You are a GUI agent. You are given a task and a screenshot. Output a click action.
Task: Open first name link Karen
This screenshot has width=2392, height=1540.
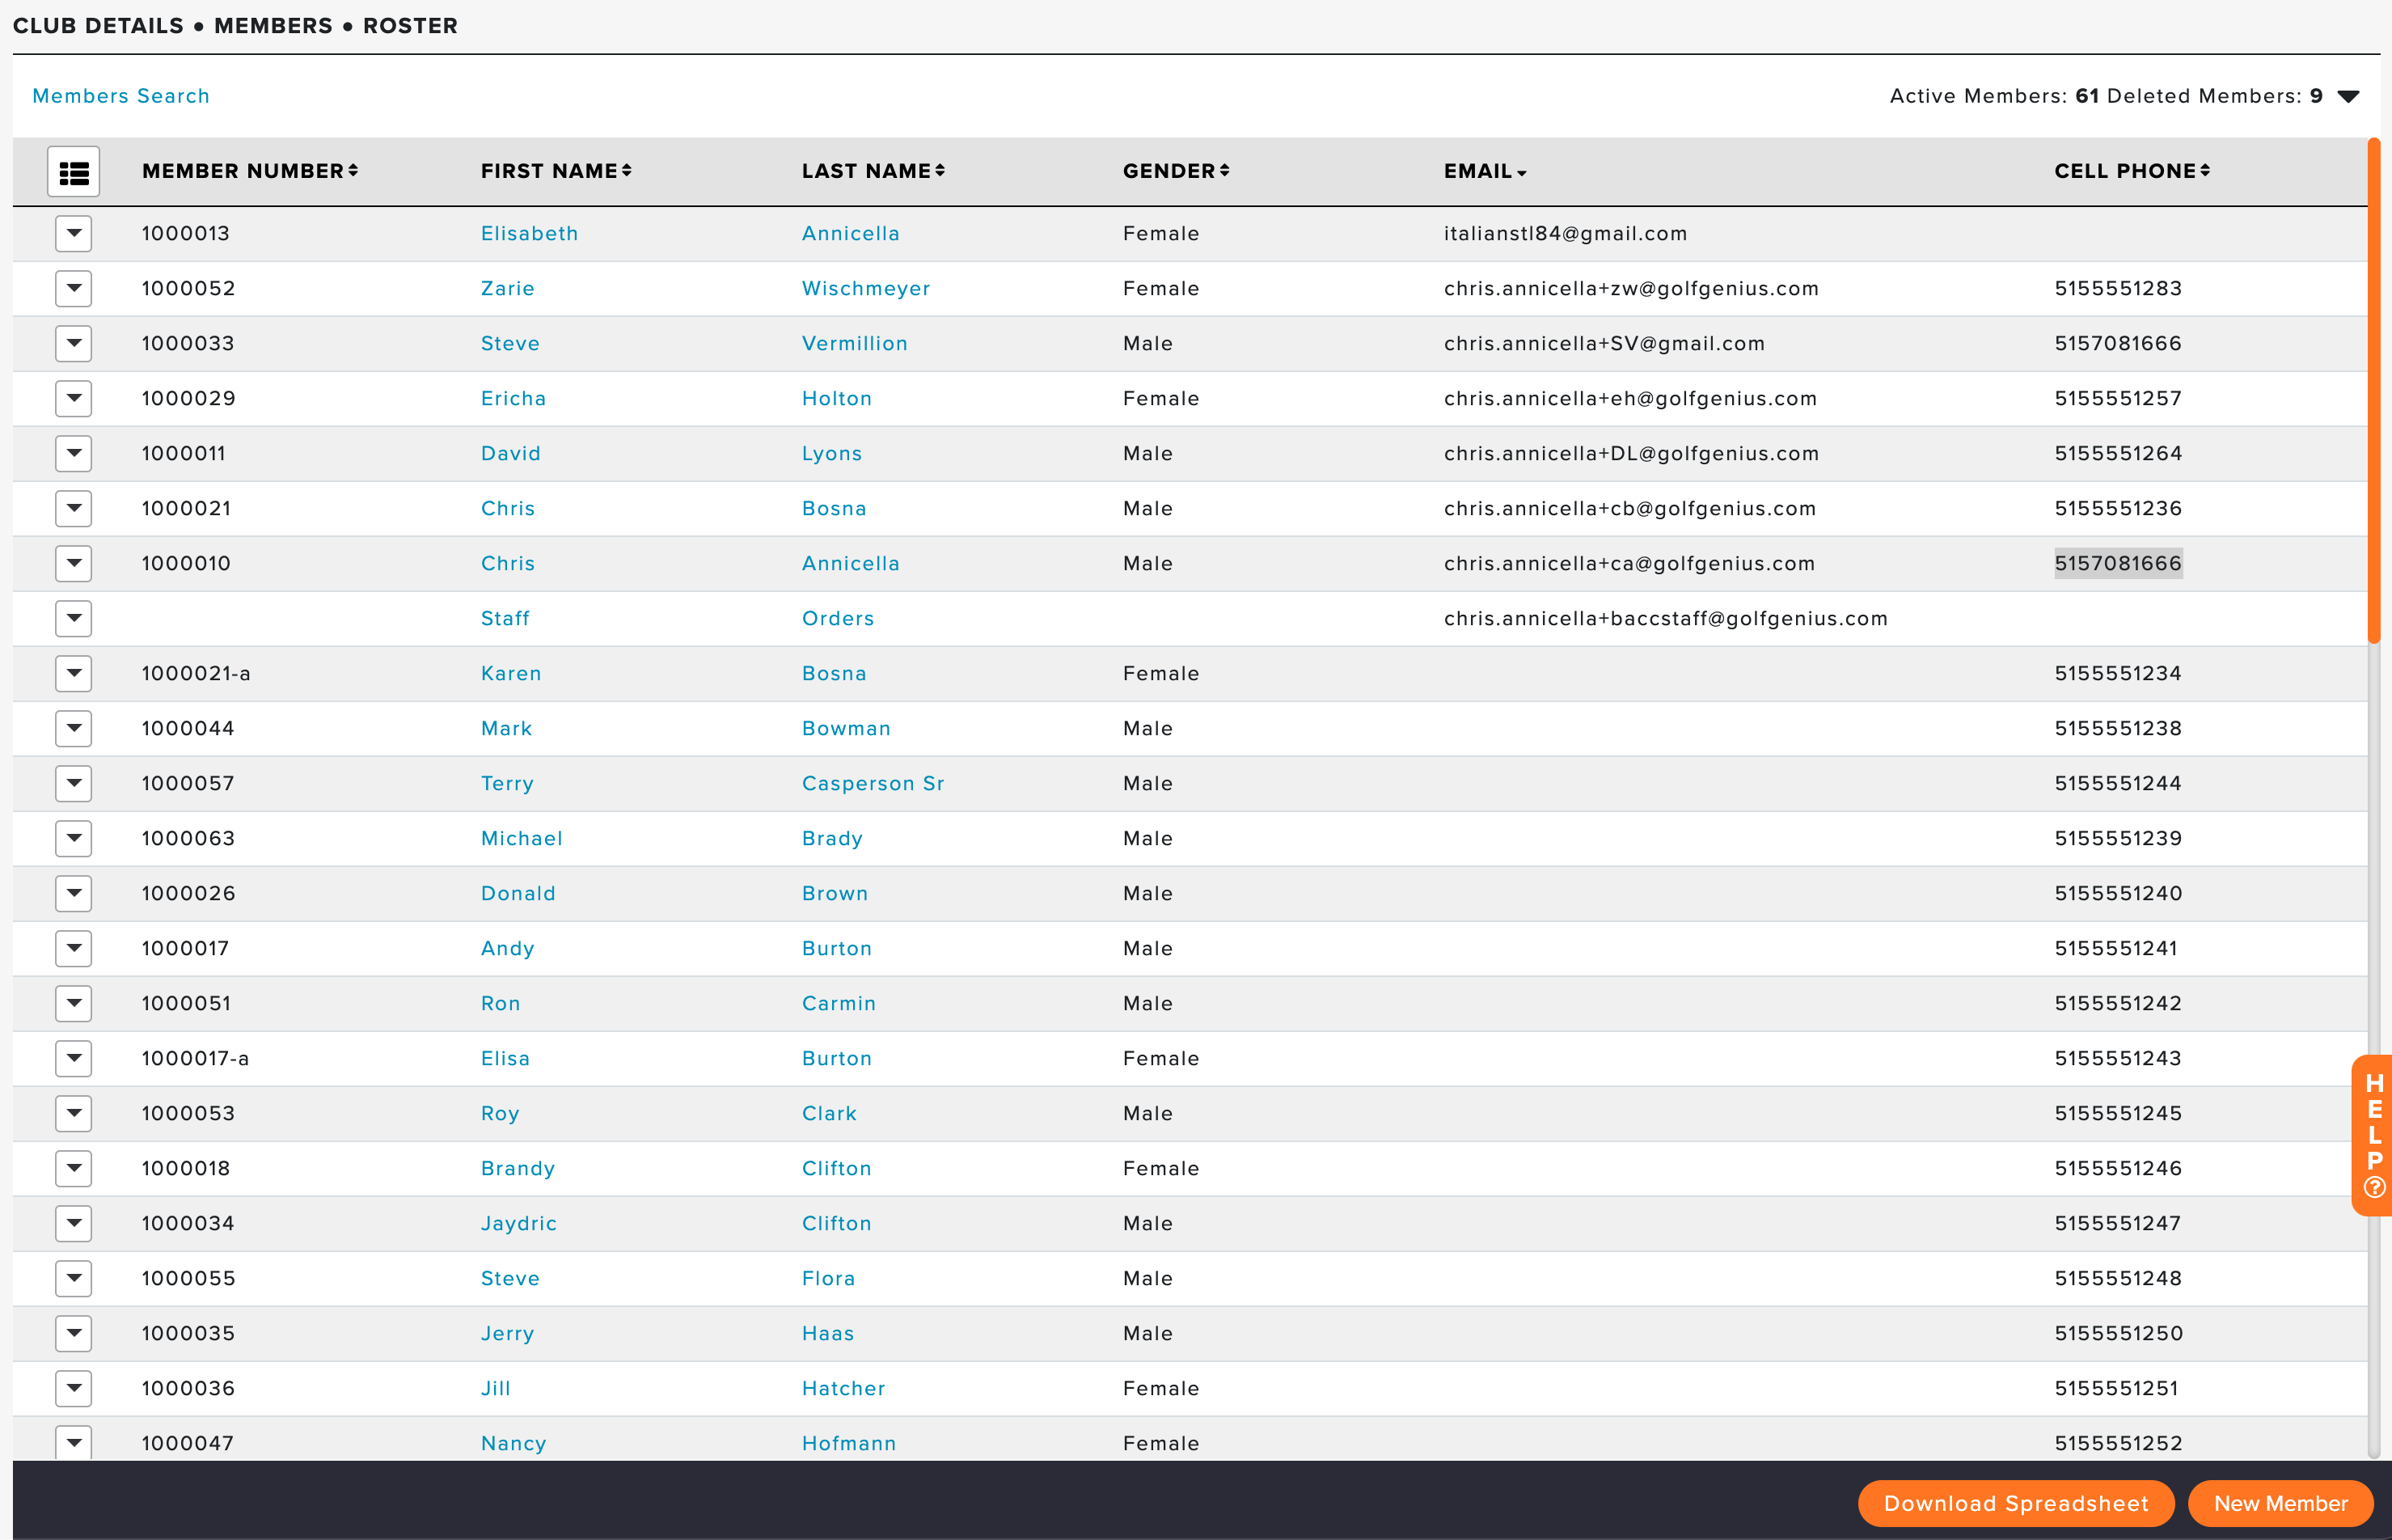[x=511, y=674]
